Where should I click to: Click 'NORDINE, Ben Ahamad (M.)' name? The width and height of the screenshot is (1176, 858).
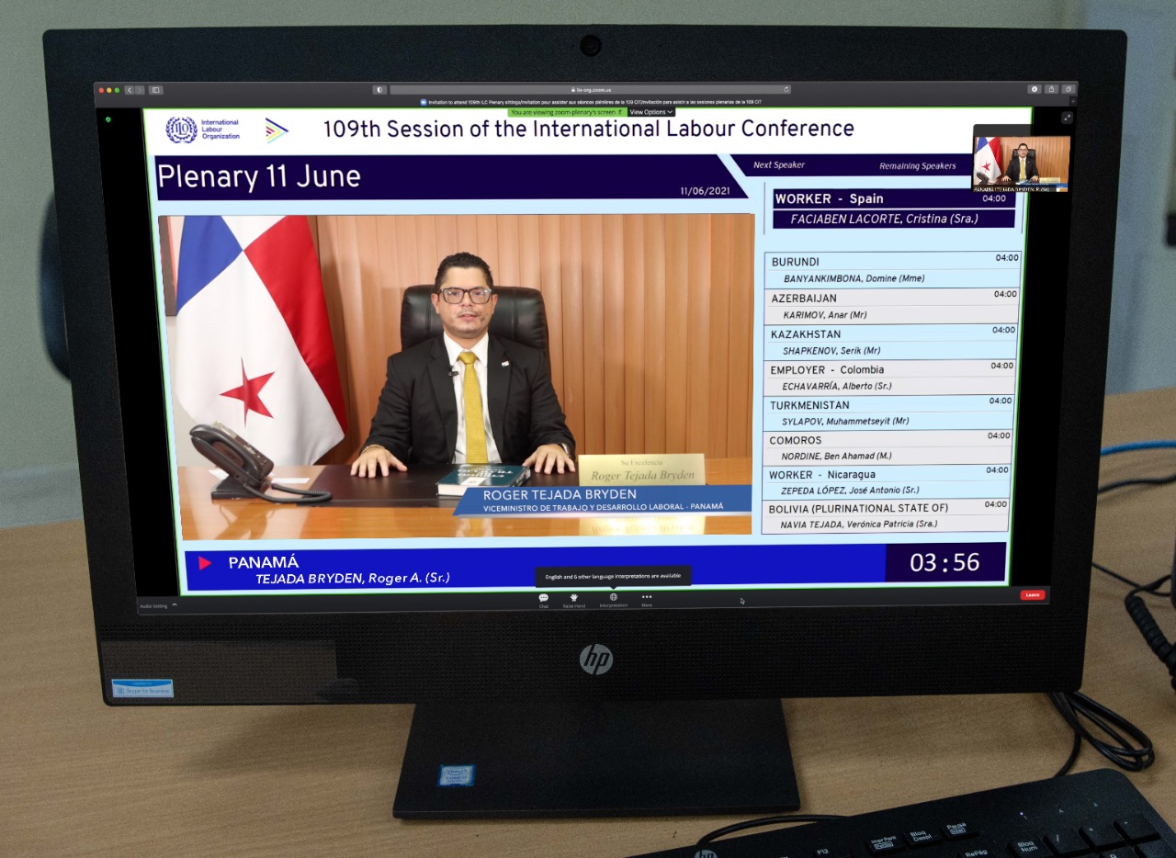(837, 456)
